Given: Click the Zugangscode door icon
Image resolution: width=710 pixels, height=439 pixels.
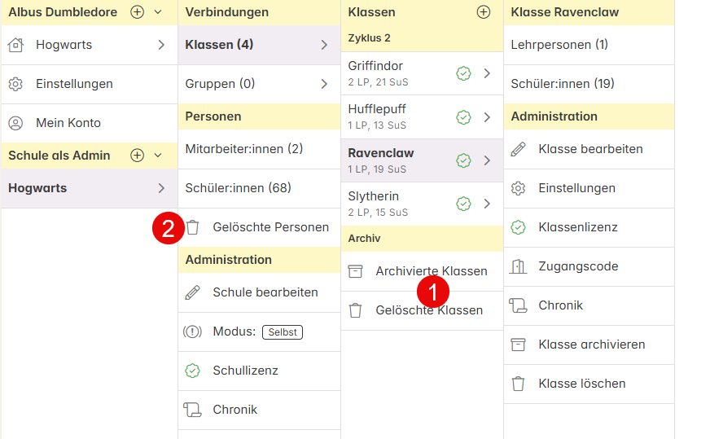Looking at the screenshot, I should click(x=518, y=266).
